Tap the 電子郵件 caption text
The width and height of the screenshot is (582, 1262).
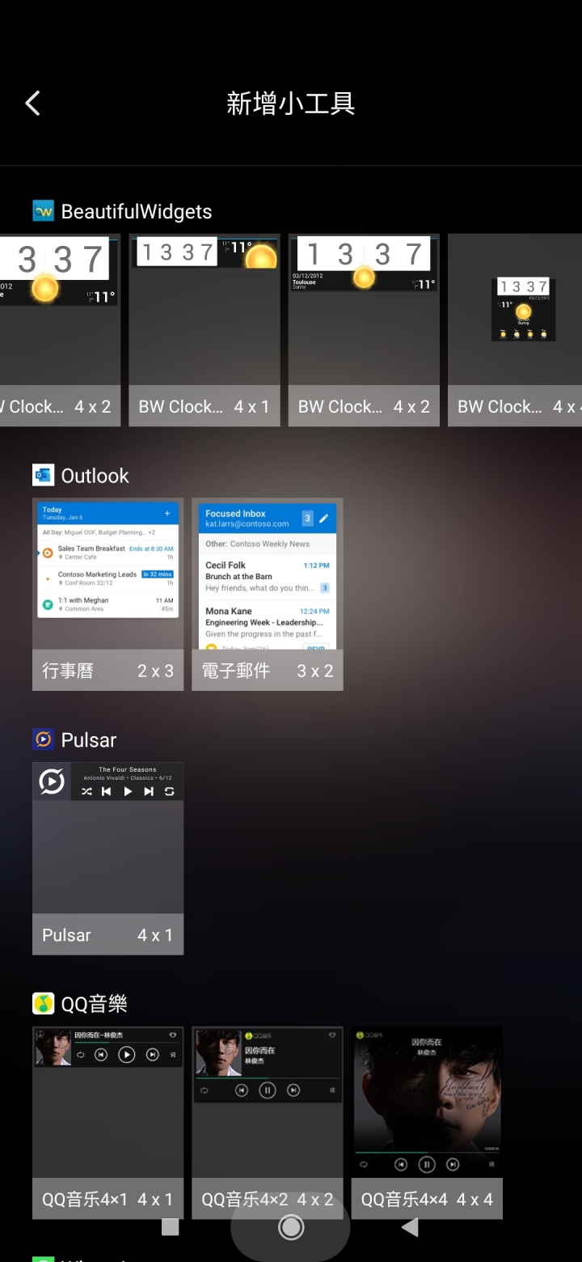236,671
